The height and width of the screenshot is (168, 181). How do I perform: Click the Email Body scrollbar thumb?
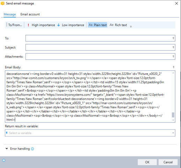[173, 115]
